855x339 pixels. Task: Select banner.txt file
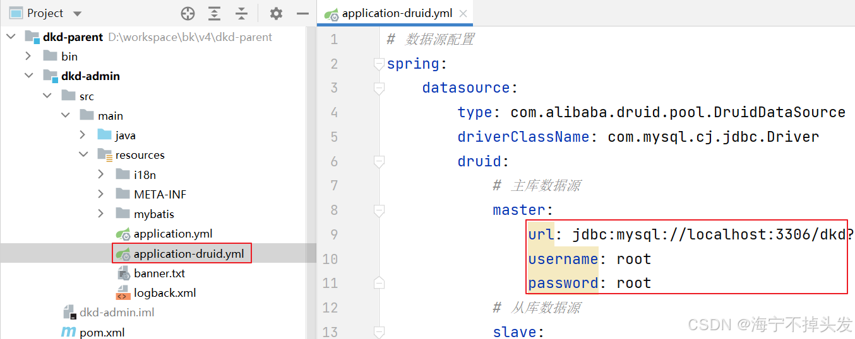click(159, 273)
